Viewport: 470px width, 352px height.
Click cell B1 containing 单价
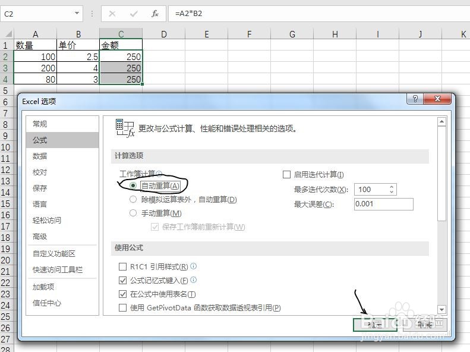pos(78,45)
